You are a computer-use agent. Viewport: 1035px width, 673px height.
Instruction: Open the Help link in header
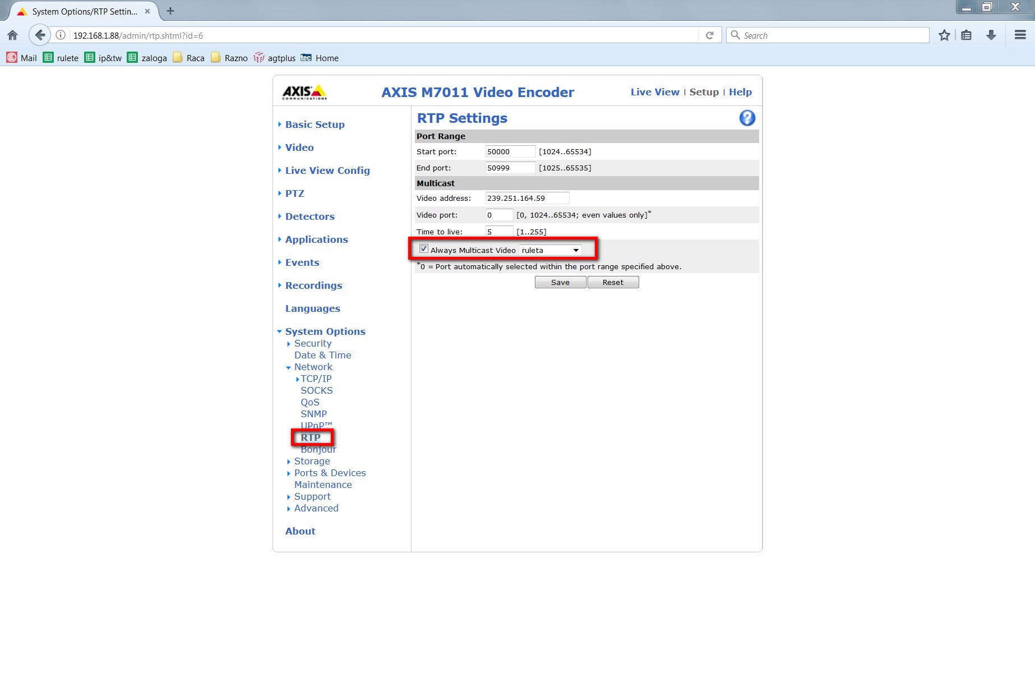pos(740,92)
